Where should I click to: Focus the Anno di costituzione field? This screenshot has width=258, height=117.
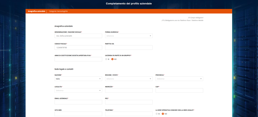coord(78,59)
